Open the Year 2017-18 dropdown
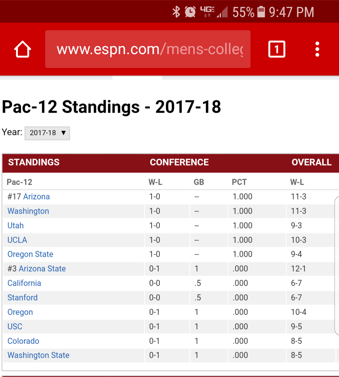 click(47, 133)
